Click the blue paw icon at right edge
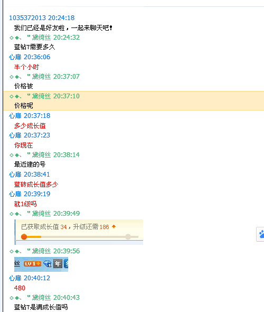The width and height of the screenshot is (264, 312). [261, 234]
